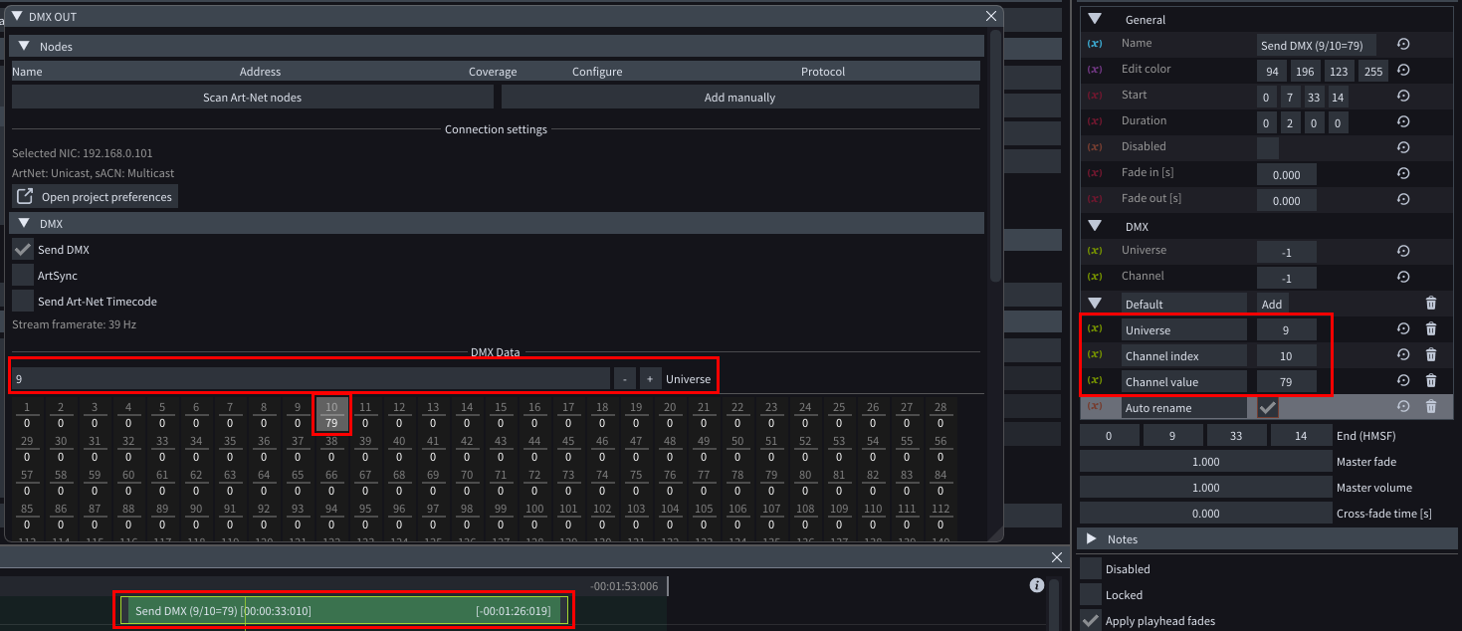Screen dimensions: 1462x631
Task: Expand the Notes section
Action: pyautogui.click(x=1092, y=538)
